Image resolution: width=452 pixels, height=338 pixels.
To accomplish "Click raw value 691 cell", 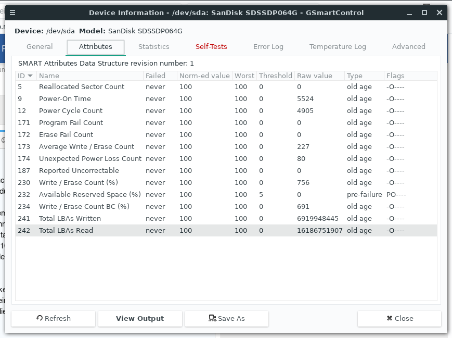I will click(x=303, y=206).
